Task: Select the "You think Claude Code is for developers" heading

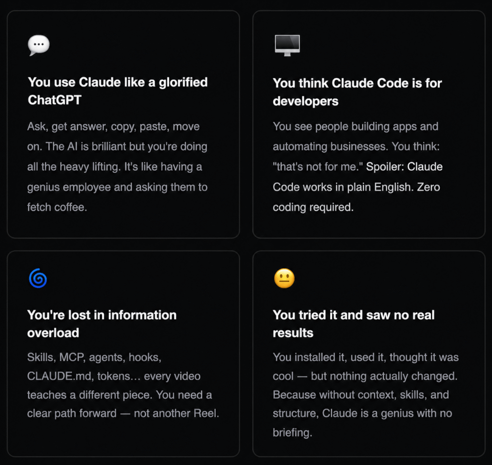Action: (x=357, y=92)
